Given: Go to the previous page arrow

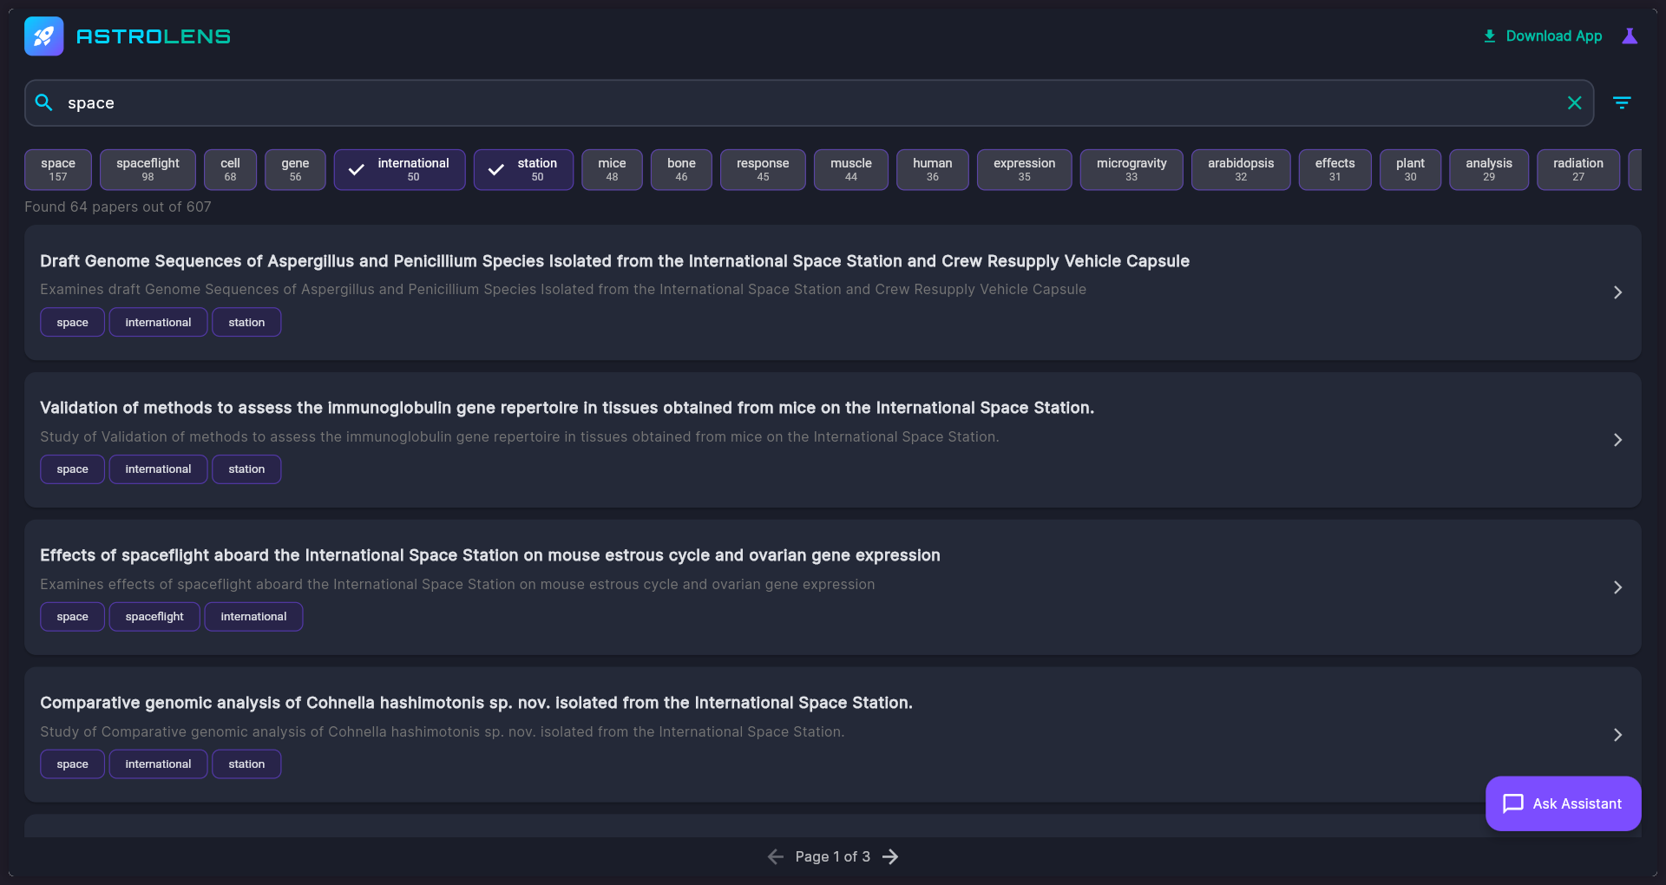Looking at the screenshot, I should (x=776, y=856).
